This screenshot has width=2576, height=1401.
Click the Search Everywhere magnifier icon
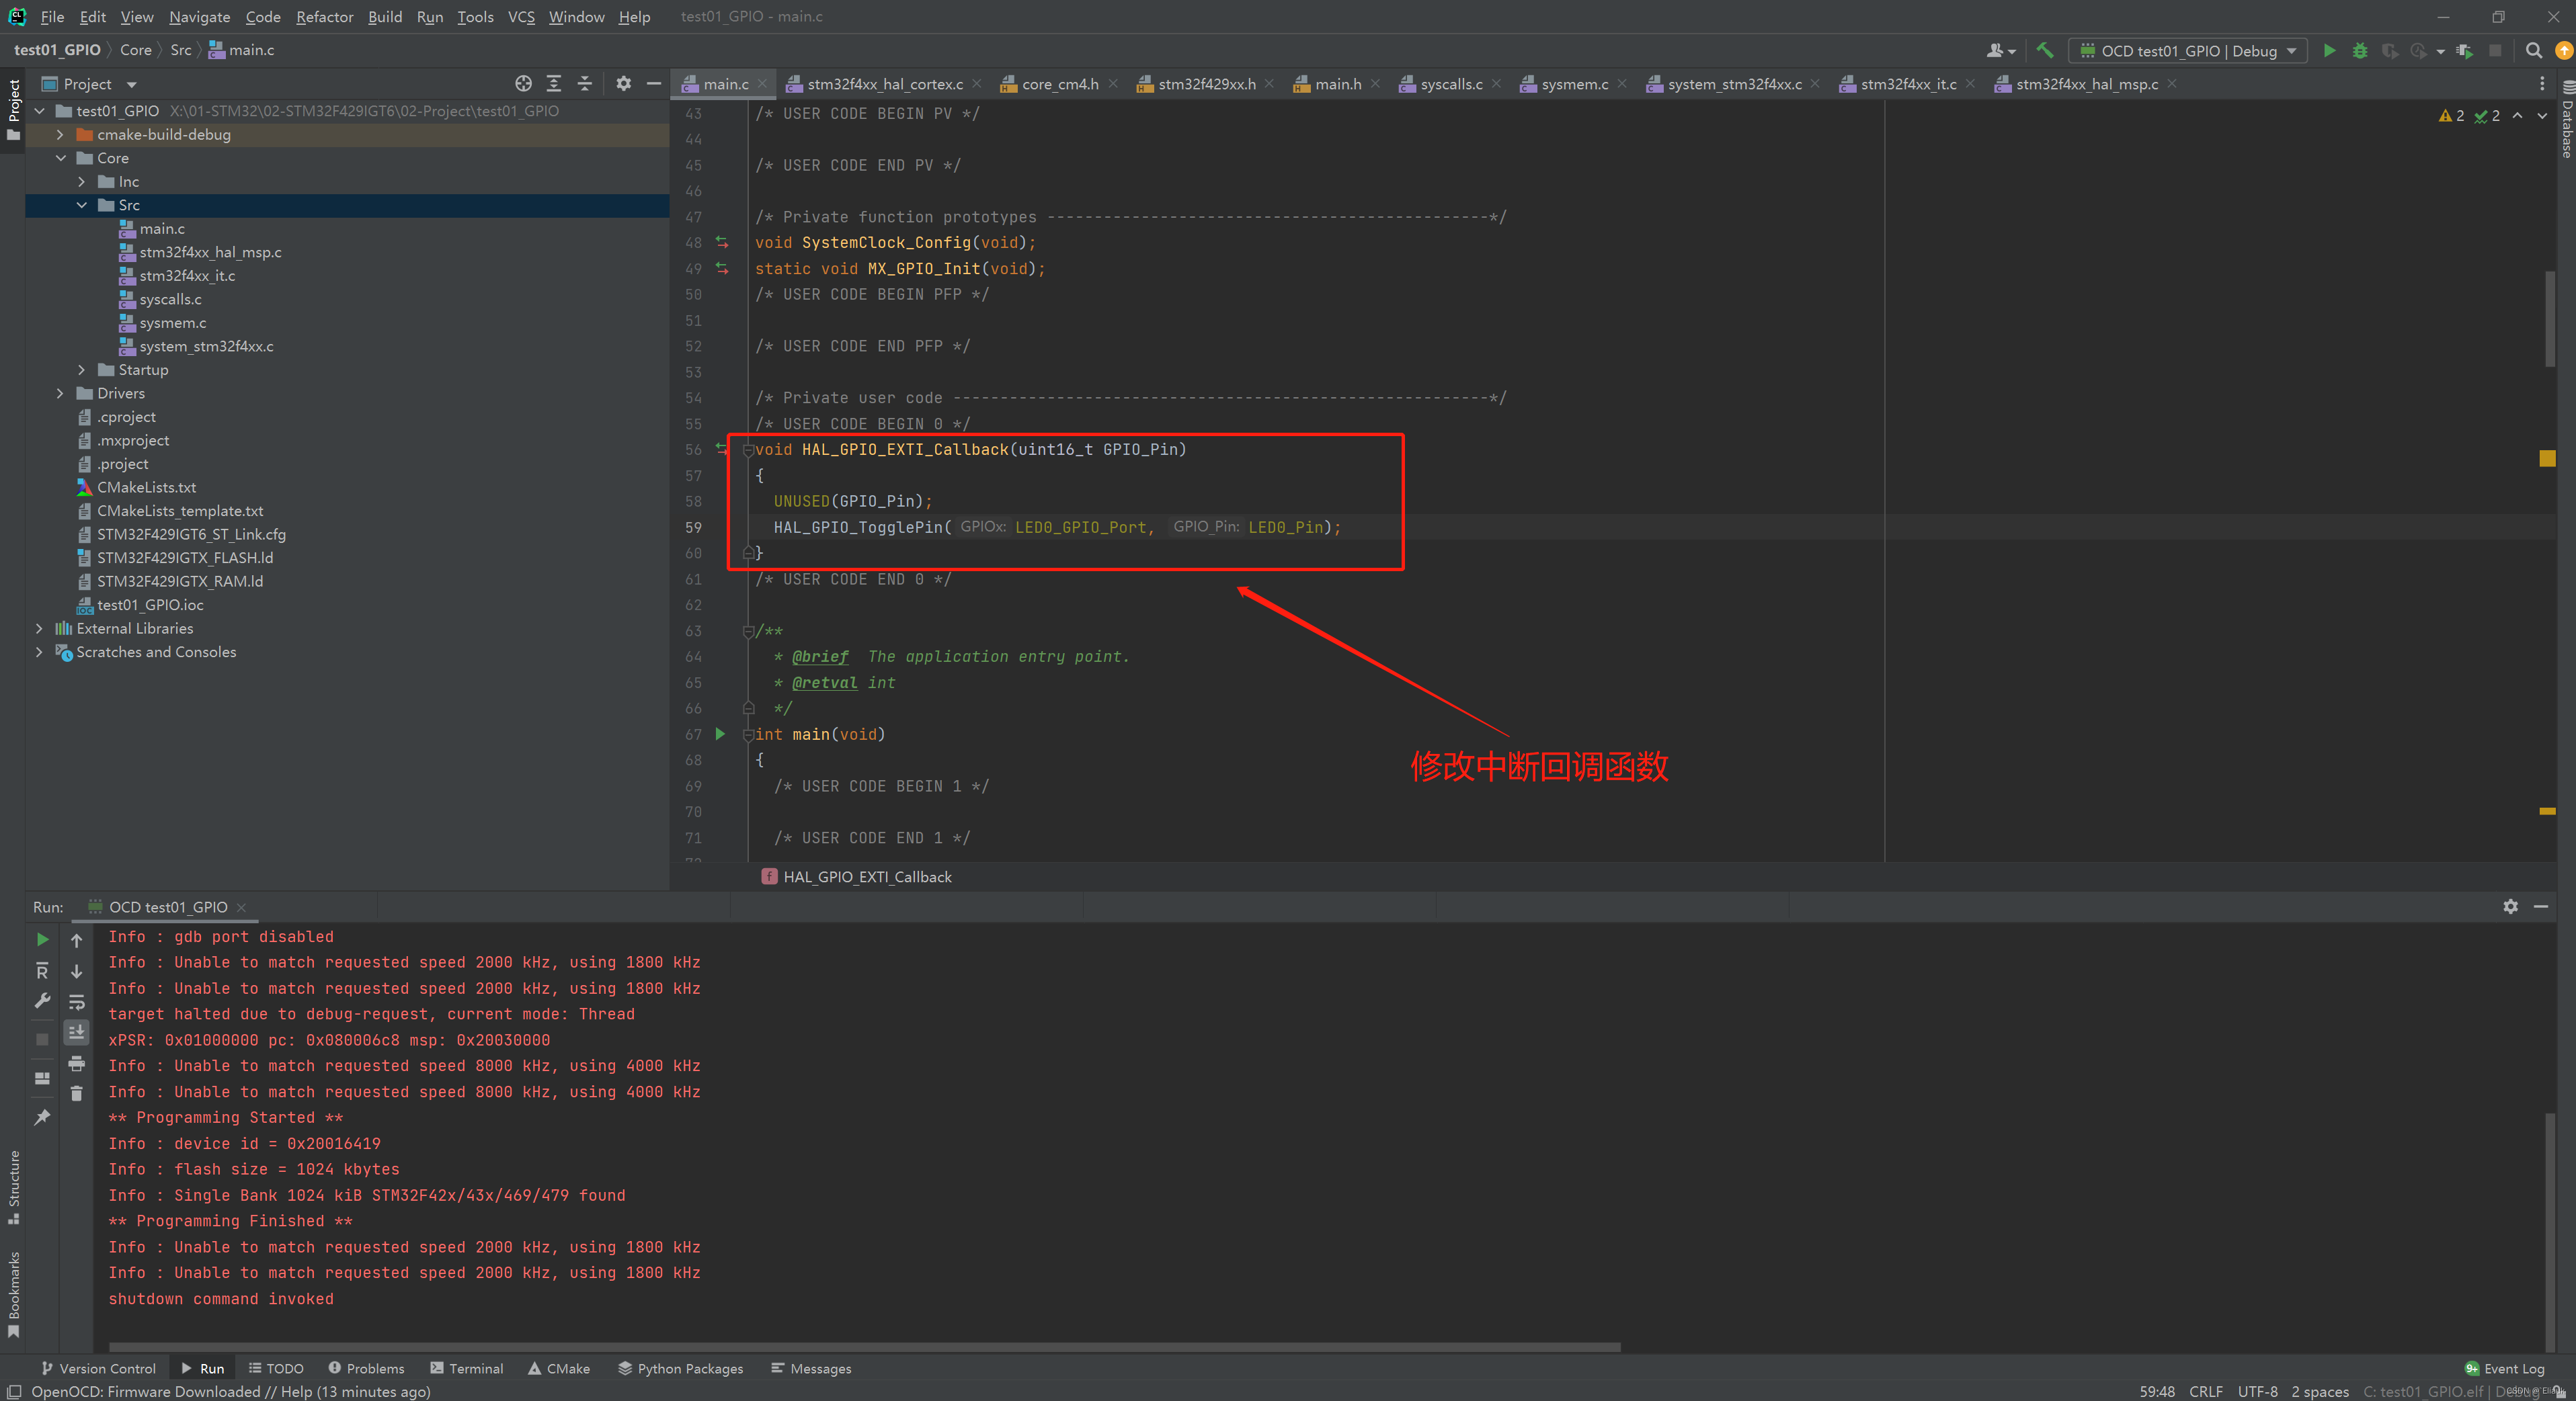tap(2533, 50)
